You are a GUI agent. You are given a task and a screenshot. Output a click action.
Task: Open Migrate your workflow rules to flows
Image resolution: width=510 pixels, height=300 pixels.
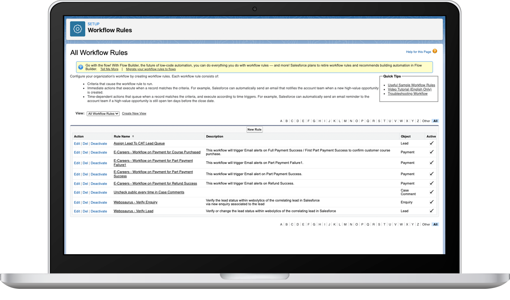(x=150, y=69)
